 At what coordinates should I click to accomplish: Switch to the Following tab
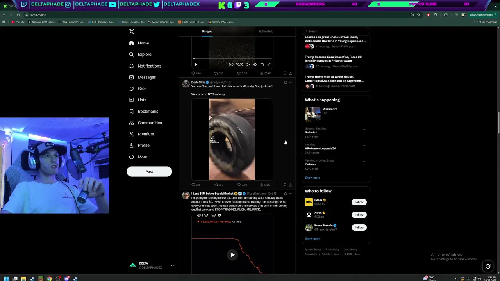coord(266,31)
